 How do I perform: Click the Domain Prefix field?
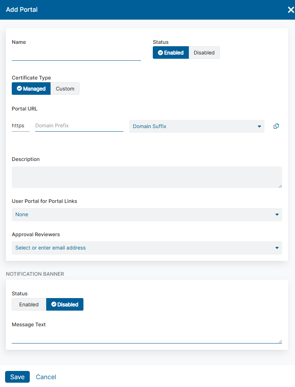tap(79, 126)
